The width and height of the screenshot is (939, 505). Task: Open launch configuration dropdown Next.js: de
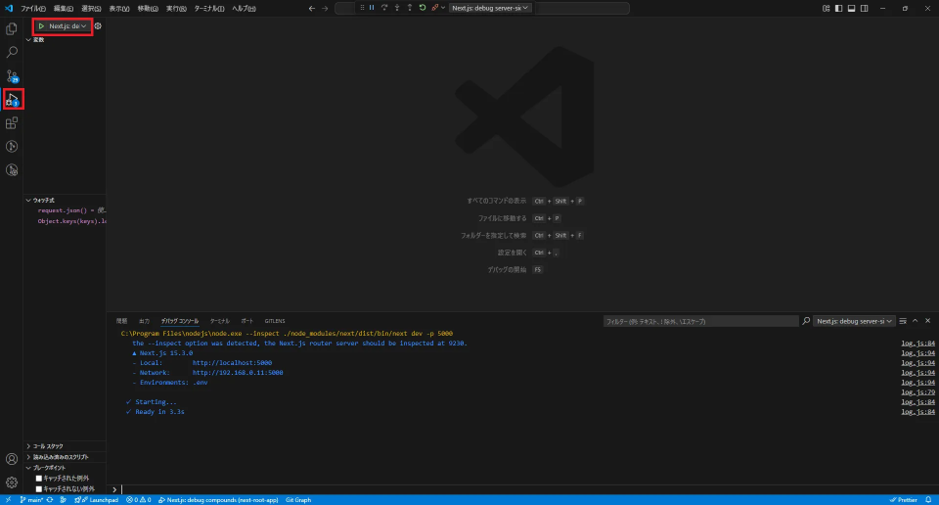click(67, 26)
